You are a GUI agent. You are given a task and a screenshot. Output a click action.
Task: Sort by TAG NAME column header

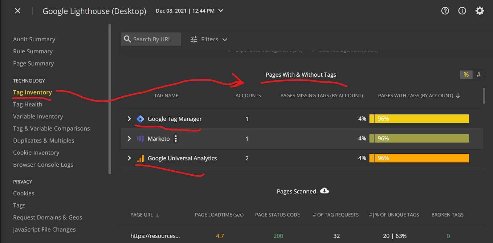(166, 96)
